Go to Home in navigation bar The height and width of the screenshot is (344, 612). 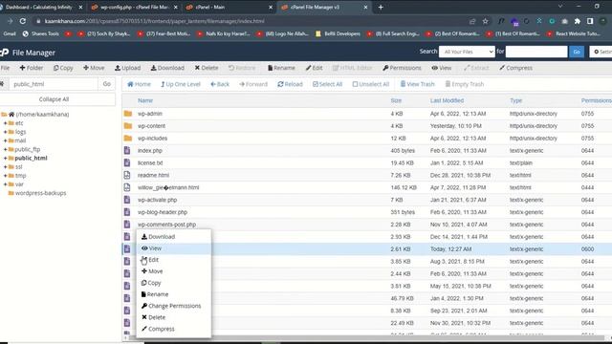(139, 84)
